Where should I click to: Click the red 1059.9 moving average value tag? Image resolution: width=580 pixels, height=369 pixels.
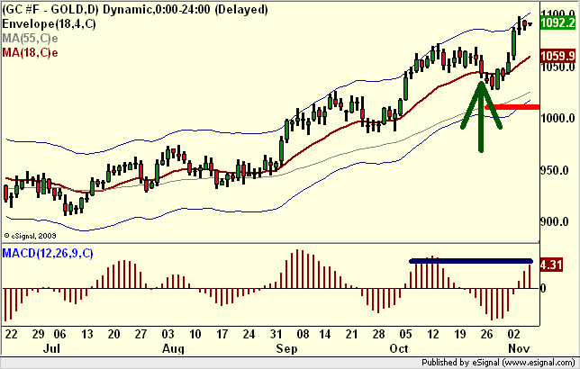pos(558,56)
